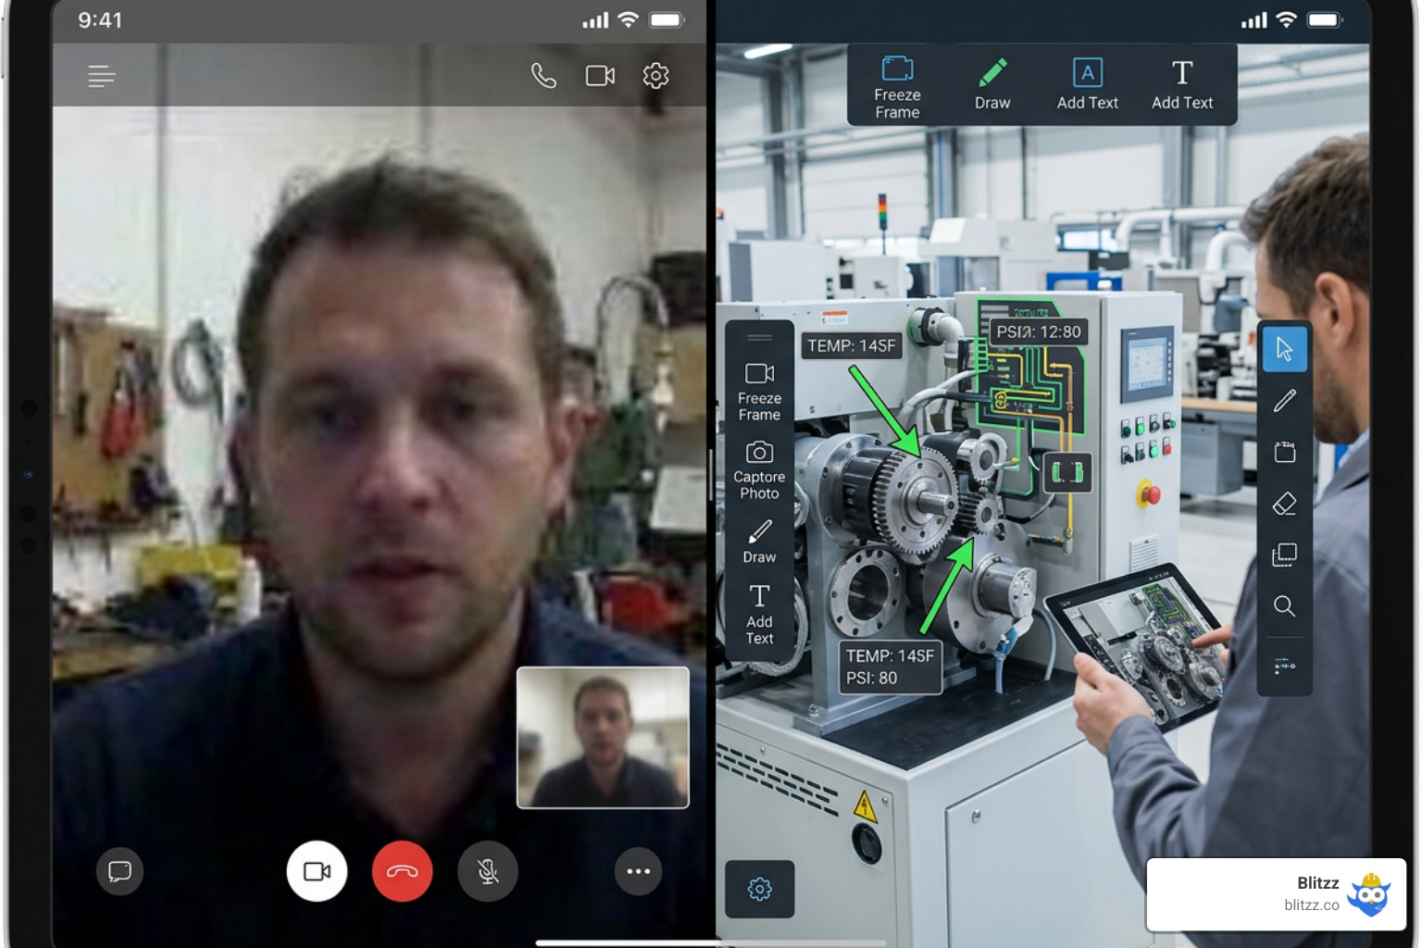The width and height of the screenshot is (1422, 948).
Task: Tap the 9:41 clock in the status bar
Action: click(x=100, y=20)
